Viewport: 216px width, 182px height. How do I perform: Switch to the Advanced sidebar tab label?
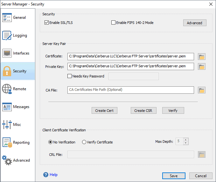tap(21, 160)
